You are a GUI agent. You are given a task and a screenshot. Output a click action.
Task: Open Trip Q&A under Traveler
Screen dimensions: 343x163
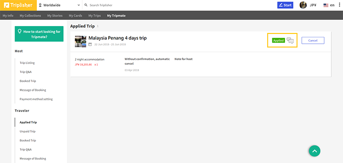(26, 149)
